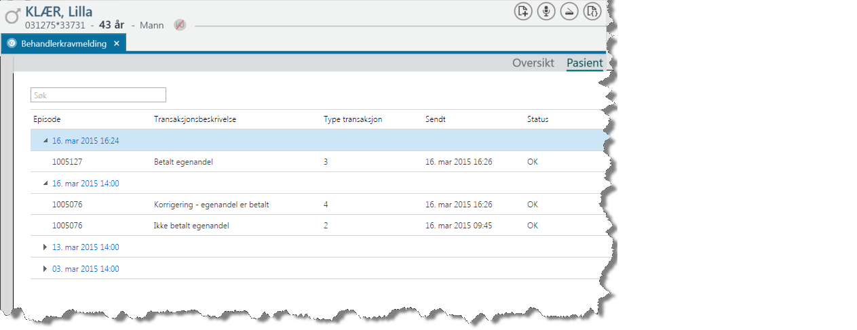Click the document template icon with braces
This screenshot has width=857, height=330.
point(592,12)
